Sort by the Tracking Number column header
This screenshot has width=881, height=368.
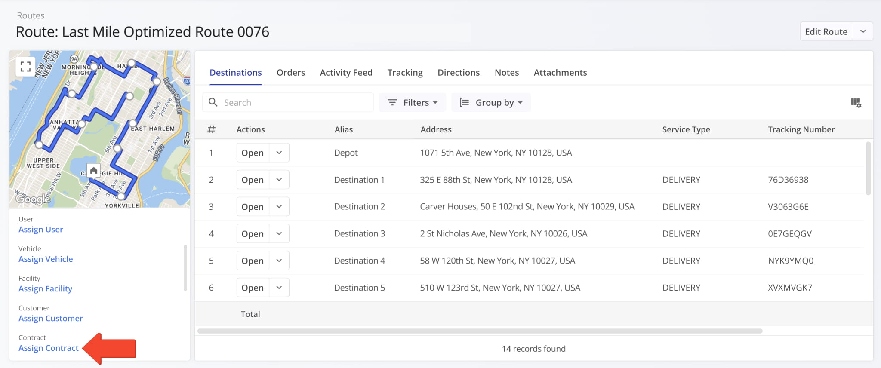[x=801, y=129]
